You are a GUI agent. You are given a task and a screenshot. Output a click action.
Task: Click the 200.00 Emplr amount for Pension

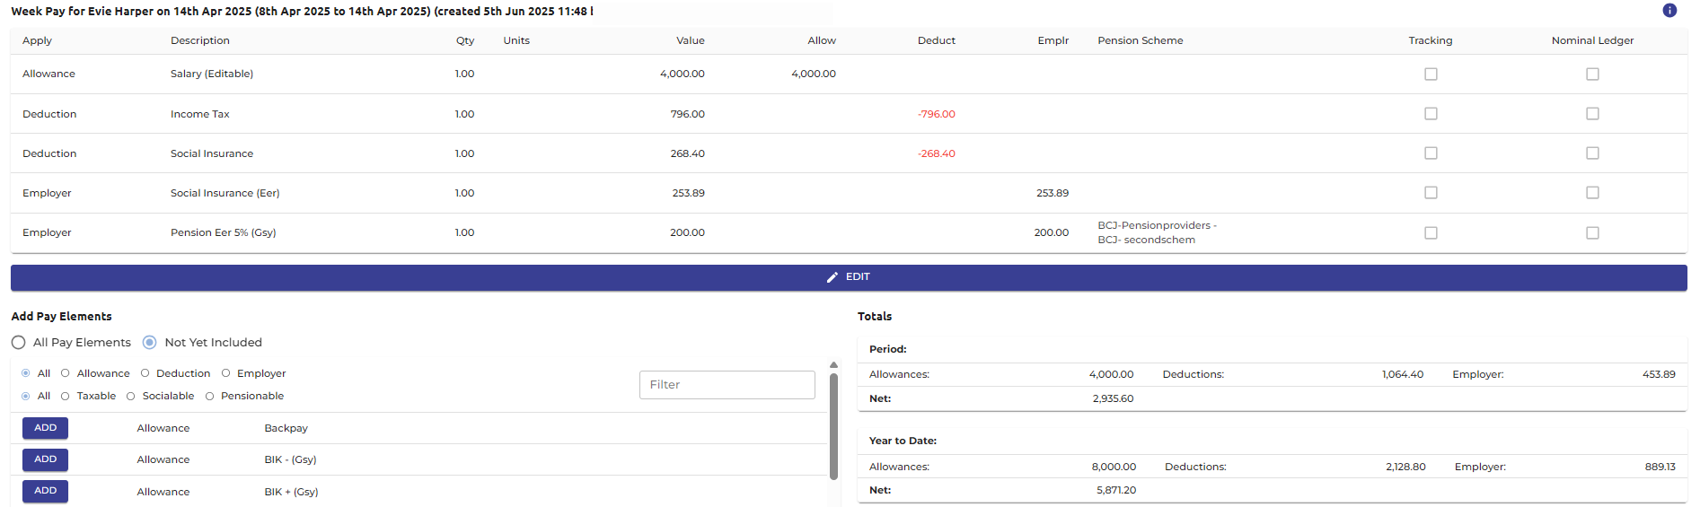point(1052,232)
